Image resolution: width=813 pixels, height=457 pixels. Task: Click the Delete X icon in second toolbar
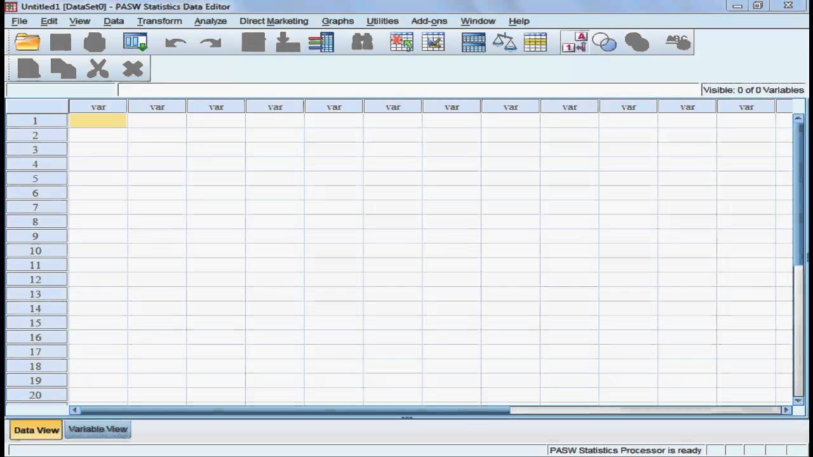pos(133,69)
